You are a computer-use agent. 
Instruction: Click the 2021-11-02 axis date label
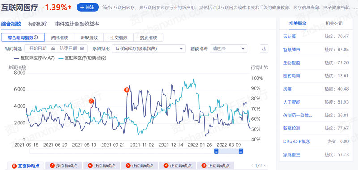click(142, 145)
